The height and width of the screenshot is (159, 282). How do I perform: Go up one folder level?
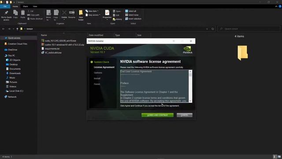(x=17, y=29)
